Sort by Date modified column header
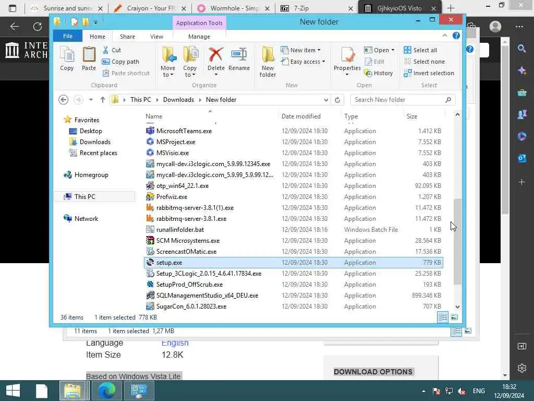The image size is (534, 401). [301, 116]
